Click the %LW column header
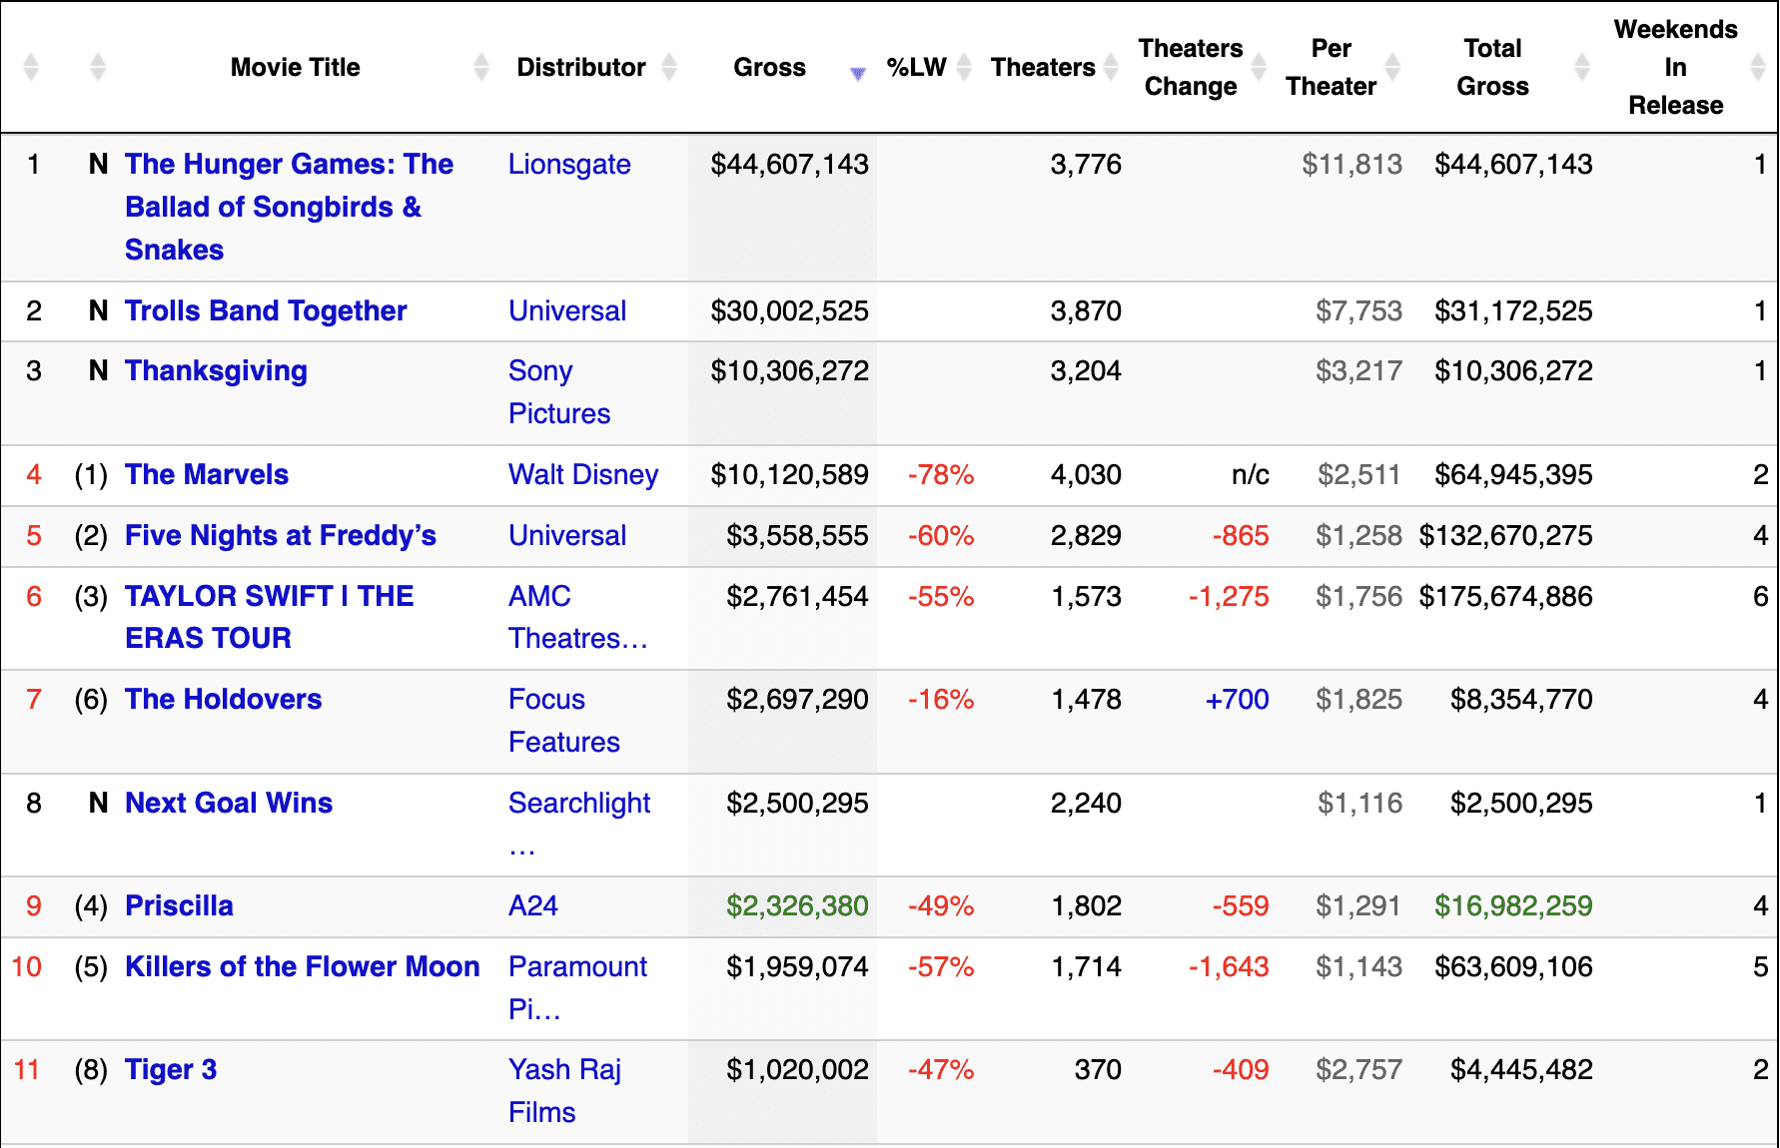1780x1148 pixels. [916, 67]
